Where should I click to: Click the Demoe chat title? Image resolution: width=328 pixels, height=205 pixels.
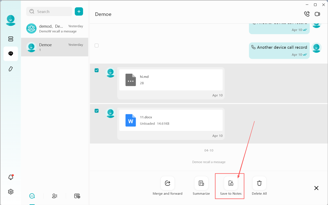click(x=103, y=14)
